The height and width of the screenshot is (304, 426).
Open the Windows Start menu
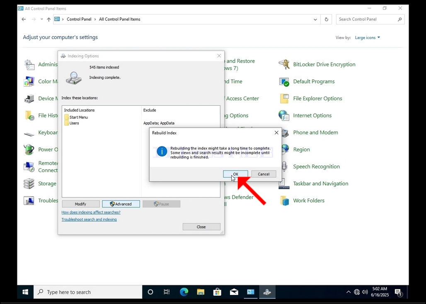click(x=25, y=292)
